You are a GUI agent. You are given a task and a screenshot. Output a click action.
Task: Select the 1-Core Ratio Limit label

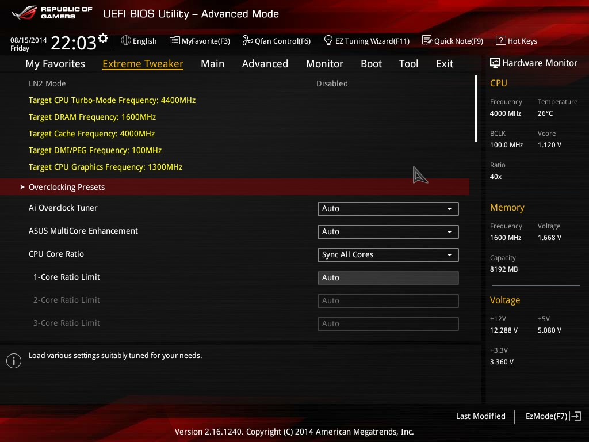click(x=67, y=277)
